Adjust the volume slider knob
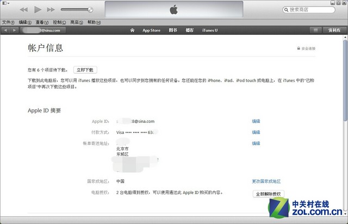Viewport: 348px width, 224px height. pyautogui.click(x=90, y=10)
